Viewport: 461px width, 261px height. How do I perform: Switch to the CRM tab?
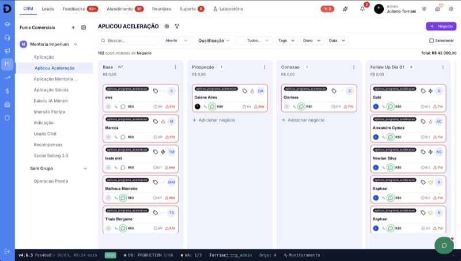pyautogui.click(x=28, y=9)
